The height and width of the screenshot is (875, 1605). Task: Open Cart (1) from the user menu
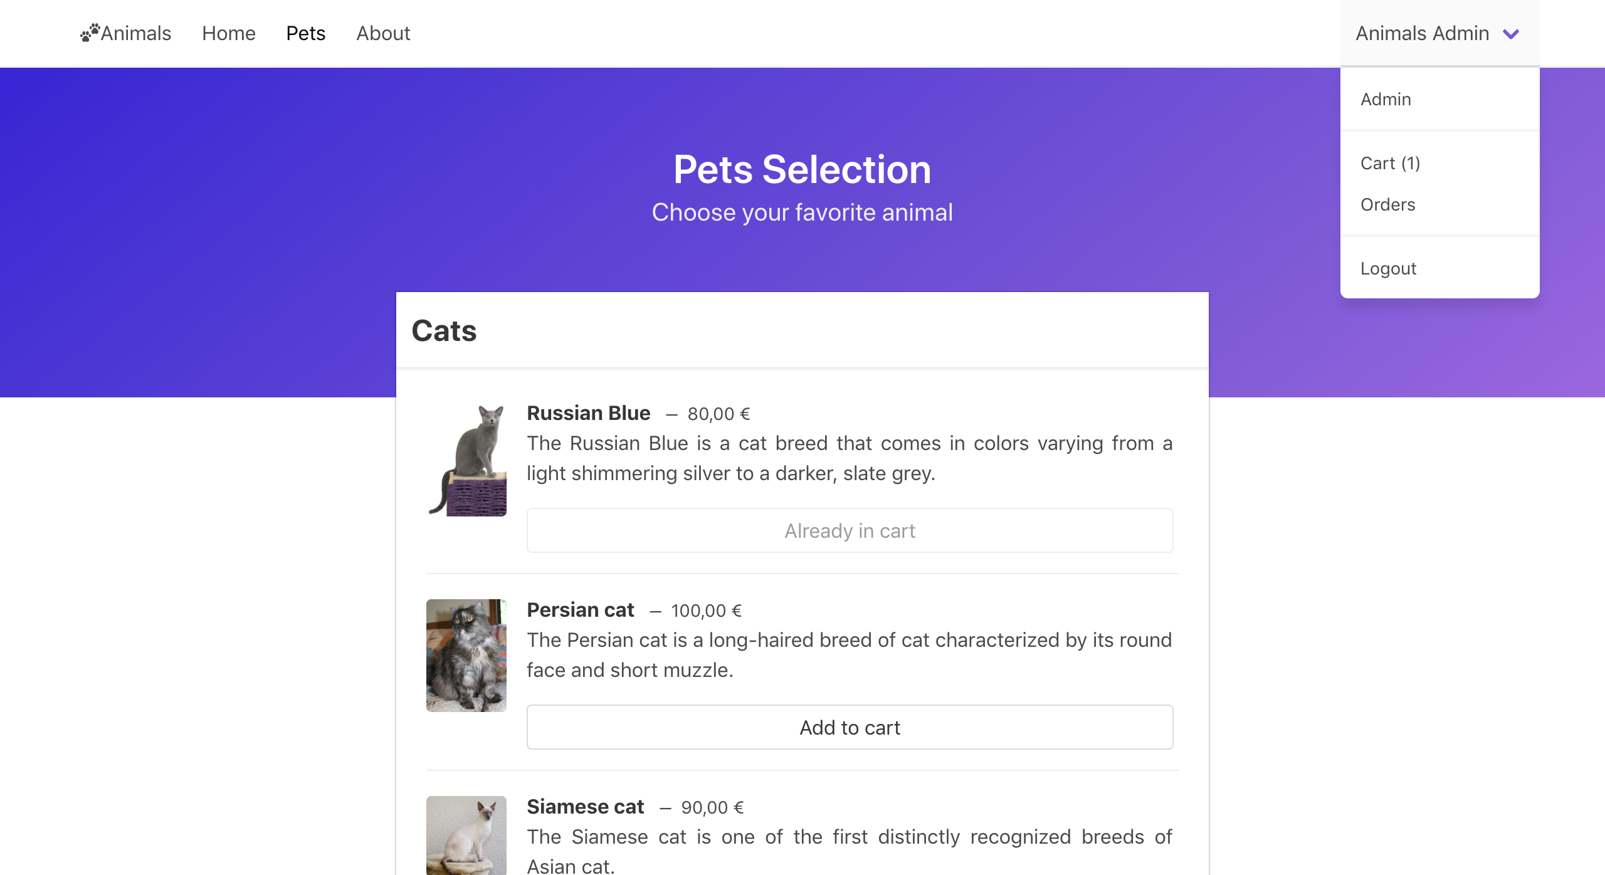pyautogui.click(x=1389, y=162)
